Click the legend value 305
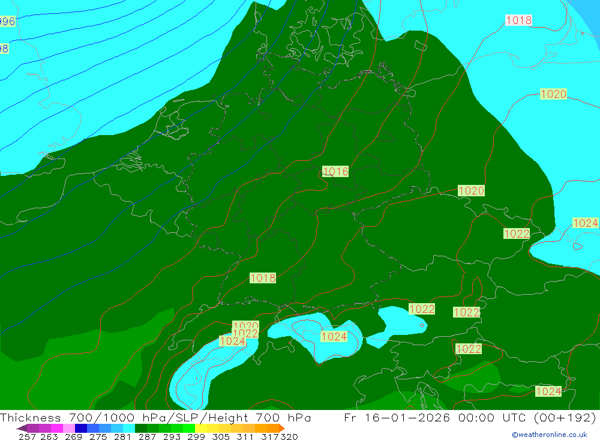 coord(220,436)
